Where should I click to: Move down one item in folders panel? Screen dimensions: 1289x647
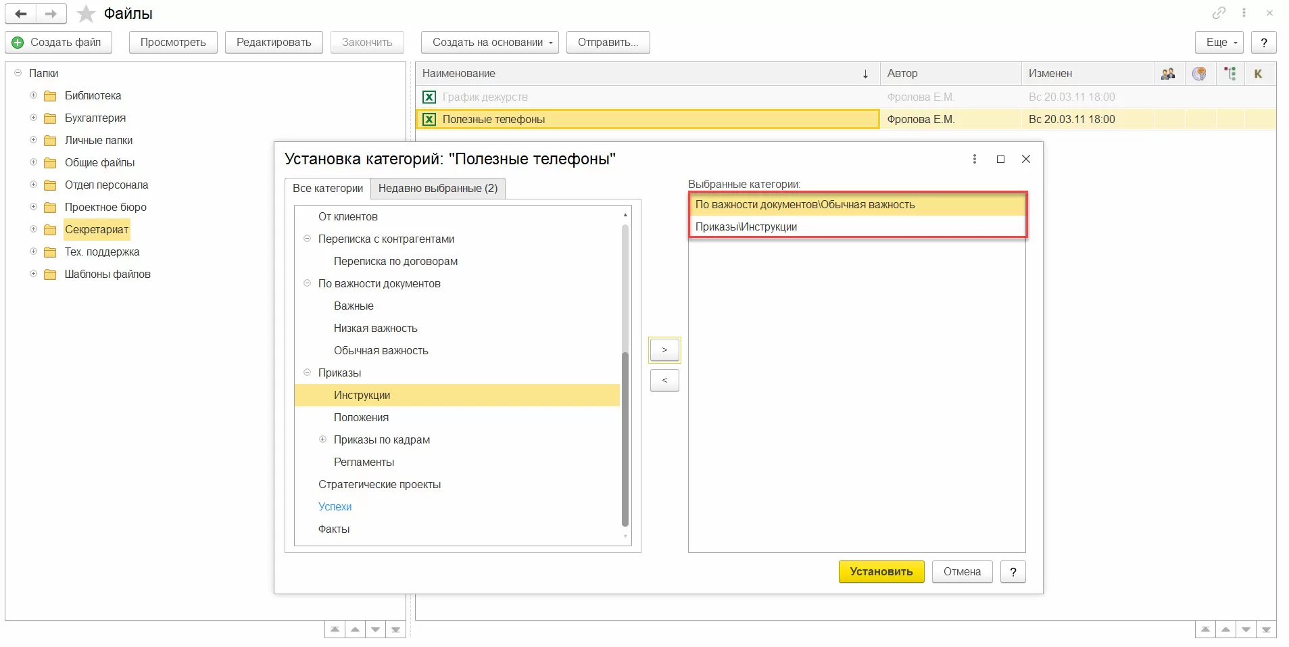tap(375, 629)
